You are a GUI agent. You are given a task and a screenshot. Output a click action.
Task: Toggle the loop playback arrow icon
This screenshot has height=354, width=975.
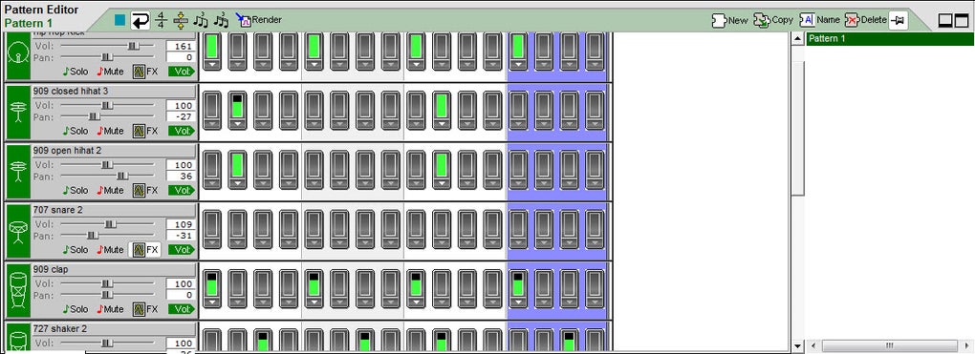coord(141,20)
